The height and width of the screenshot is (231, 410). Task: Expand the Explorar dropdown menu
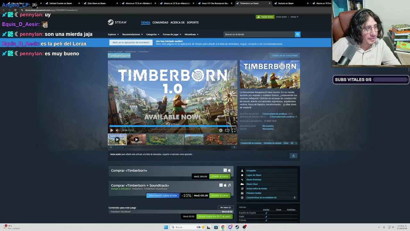pos(113,34)
